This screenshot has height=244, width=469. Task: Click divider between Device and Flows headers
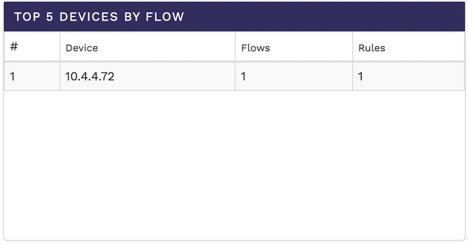(x=235, y=47)
